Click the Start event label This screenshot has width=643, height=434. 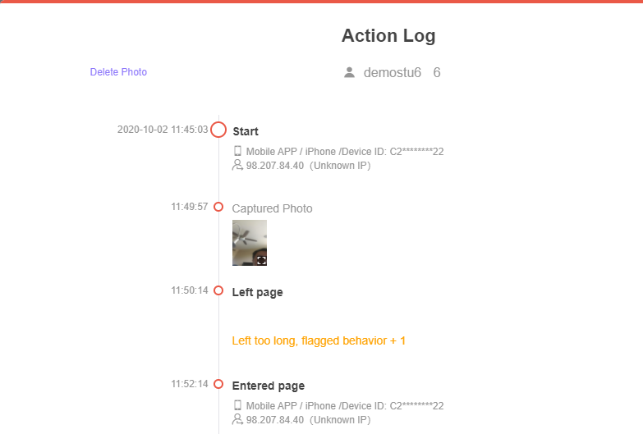coord(246,131)
